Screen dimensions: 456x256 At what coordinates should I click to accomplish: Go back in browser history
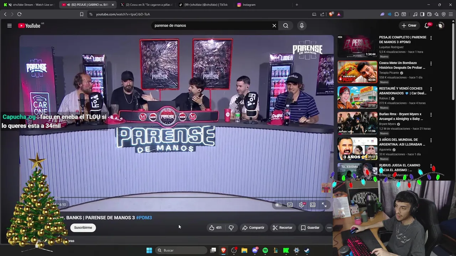pyautogui.click(x=5, y=14)
